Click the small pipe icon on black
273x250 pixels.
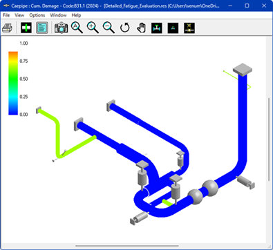pos(173,28)
